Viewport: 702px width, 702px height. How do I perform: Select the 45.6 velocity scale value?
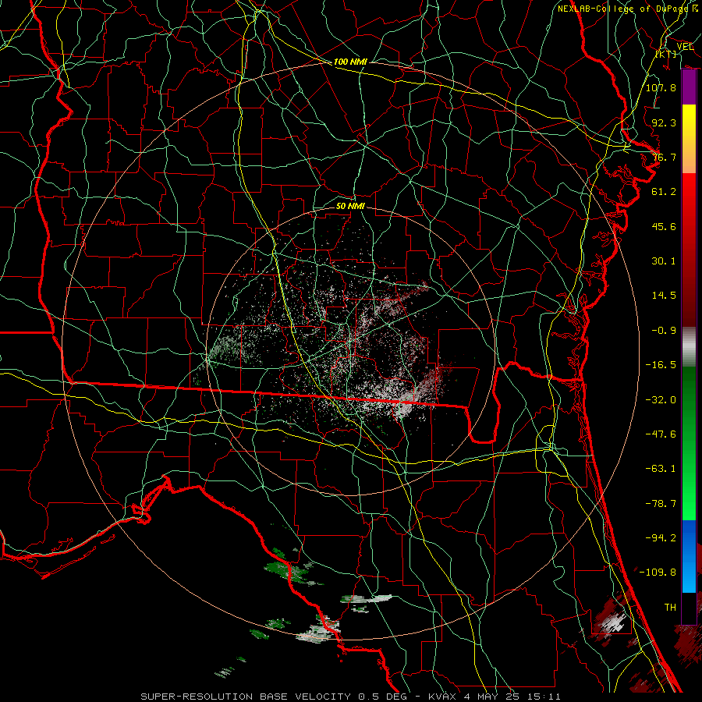(x=664, y=226)
